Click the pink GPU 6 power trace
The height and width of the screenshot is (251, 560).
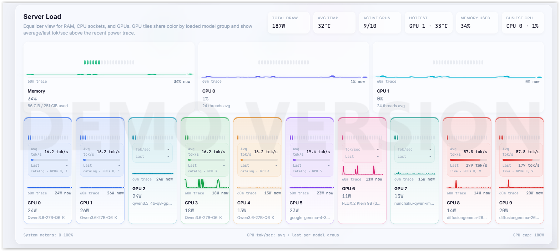point(362,170)
